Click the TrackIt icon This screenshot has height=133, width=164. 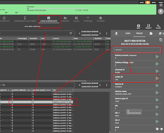click(148, 26)
